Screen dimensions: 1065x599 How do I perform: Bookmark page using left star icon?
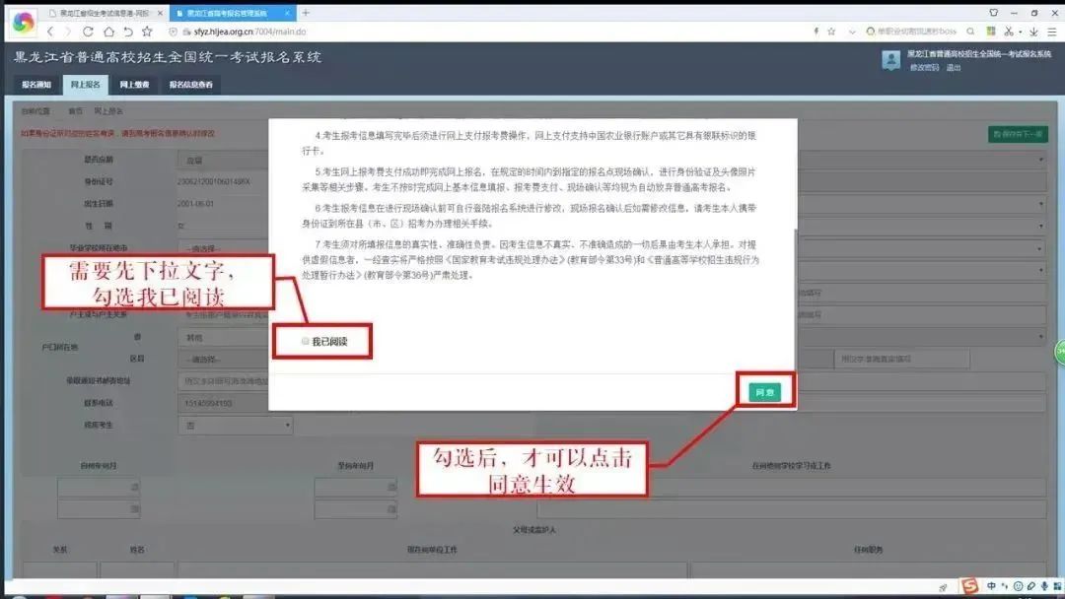[147, 32]
